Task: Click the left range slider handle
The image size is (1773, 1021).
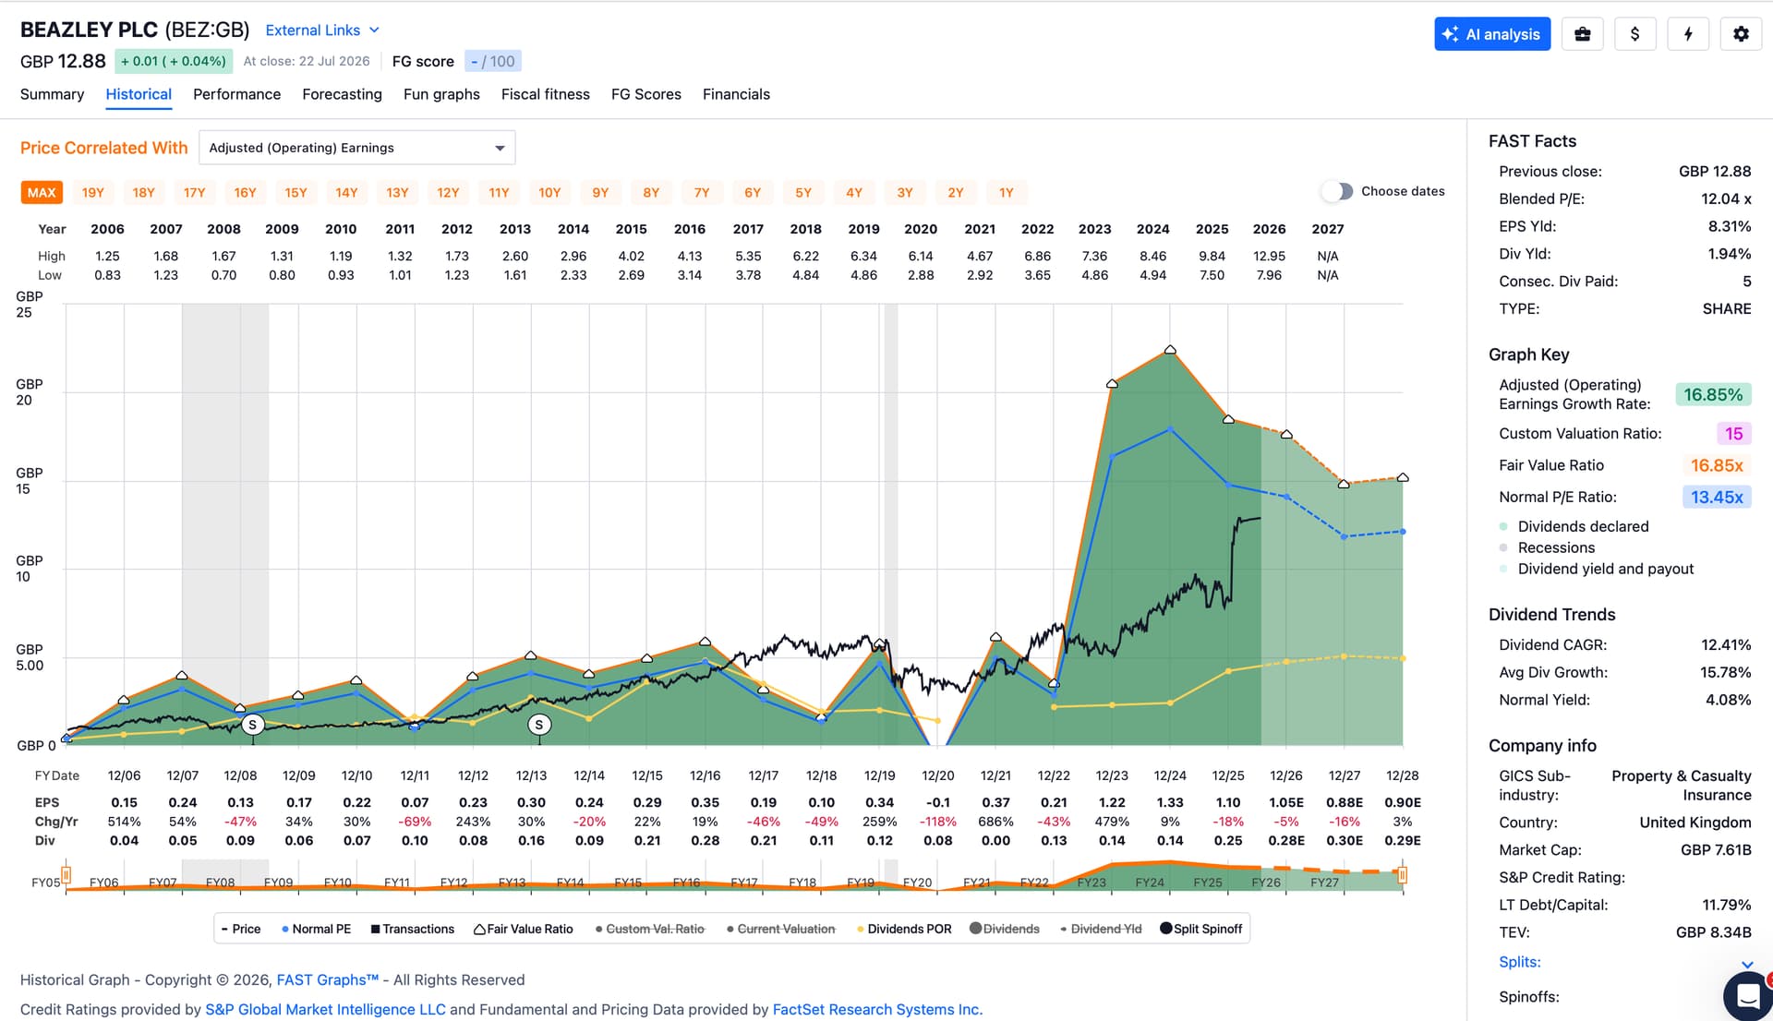Action: [x=66, y=874]
